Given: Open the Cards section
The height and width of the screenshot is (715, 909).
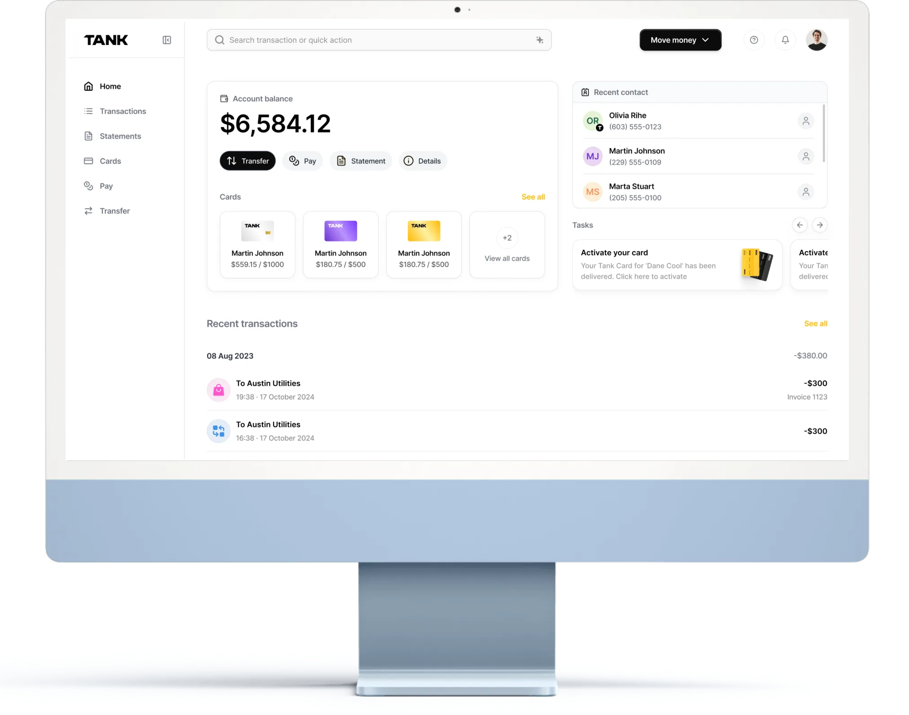Looking at the screenshot, I should tap(110, 161).
